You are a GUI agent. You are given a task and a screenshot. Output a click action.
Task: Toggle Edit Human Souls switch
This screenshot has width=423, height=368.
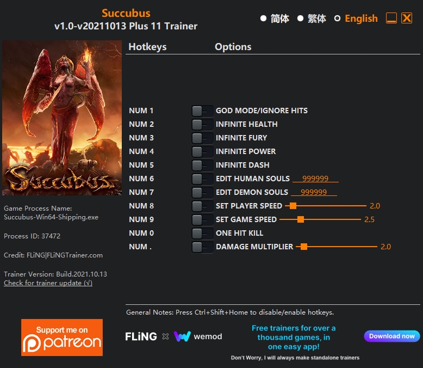[x=202, y=179]
